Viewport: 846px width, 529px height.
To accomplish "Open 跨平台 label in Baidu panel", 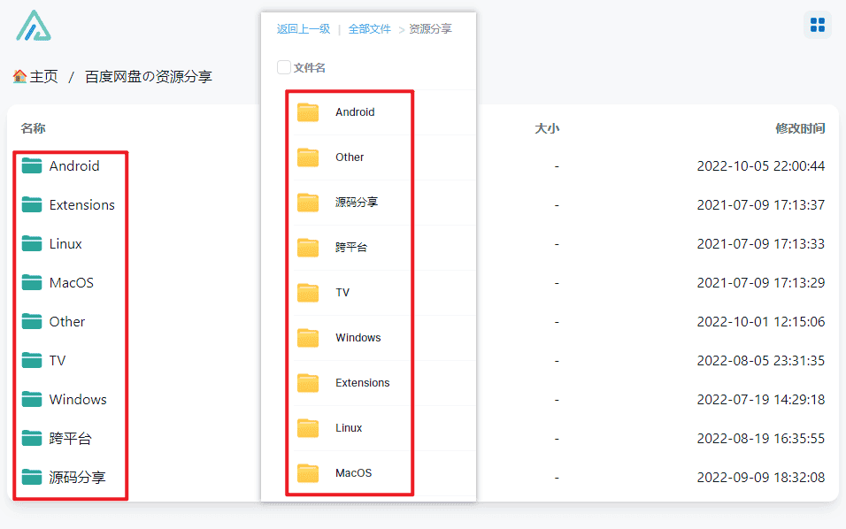I will [x=351, y=248].
